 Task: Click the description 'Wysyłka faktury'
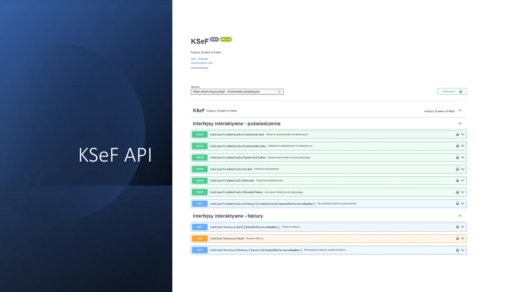(x=254, y=239)
